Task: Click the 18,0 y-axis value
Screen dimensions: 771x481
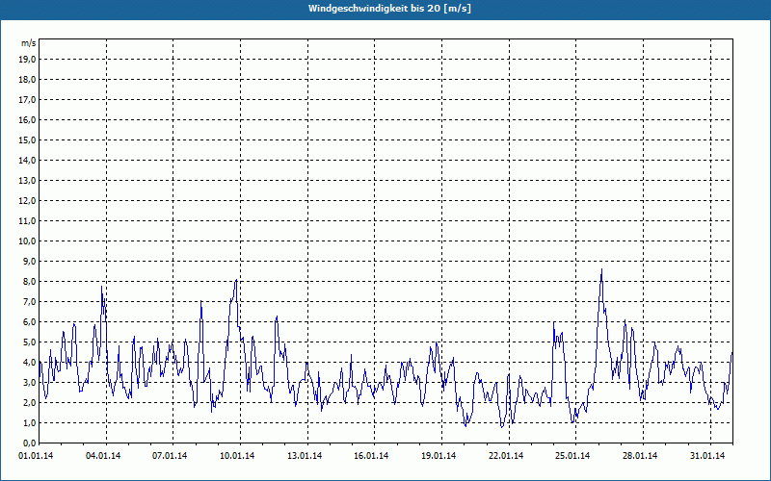Action: pyautogui.click(x=27, y=80)
